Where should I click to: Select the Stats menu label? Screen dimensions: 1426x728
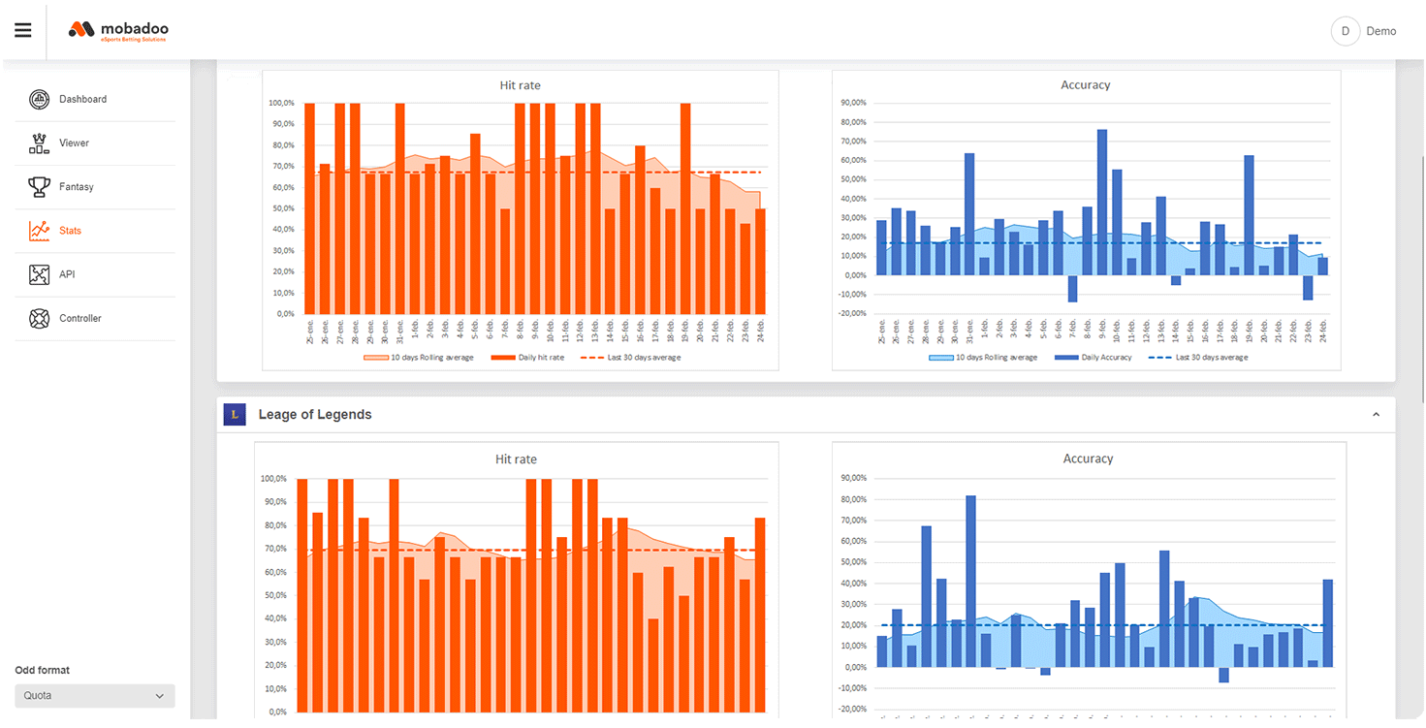[x=70, y=231]
